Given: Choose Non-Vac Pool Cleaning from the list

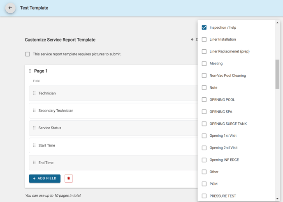Looking at the screenshot, I should point(227,76).
